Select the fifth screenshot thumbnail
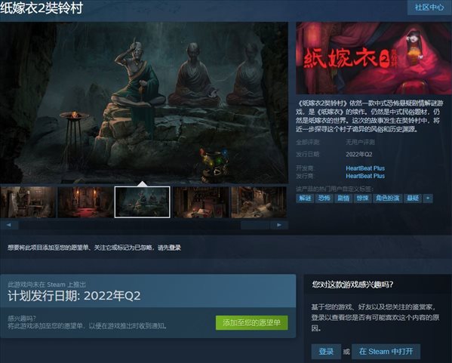The height and width of the screenshot is (363, 452). click(259, 202)
